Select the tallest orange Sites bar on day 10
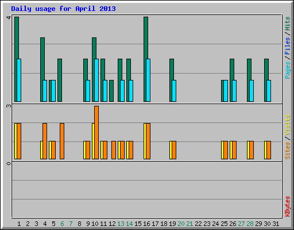 (96, 132)
